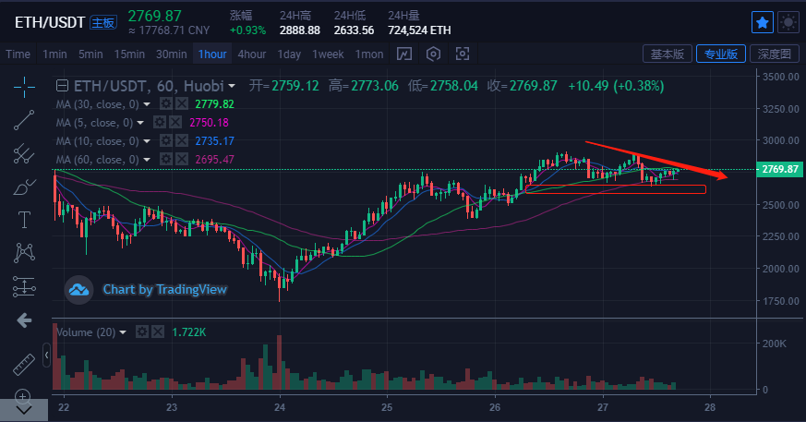The height and width of the screenshot is (422, 806).
Task: Open the indicators chart icon in toolbar
Action: coord(403,54)
